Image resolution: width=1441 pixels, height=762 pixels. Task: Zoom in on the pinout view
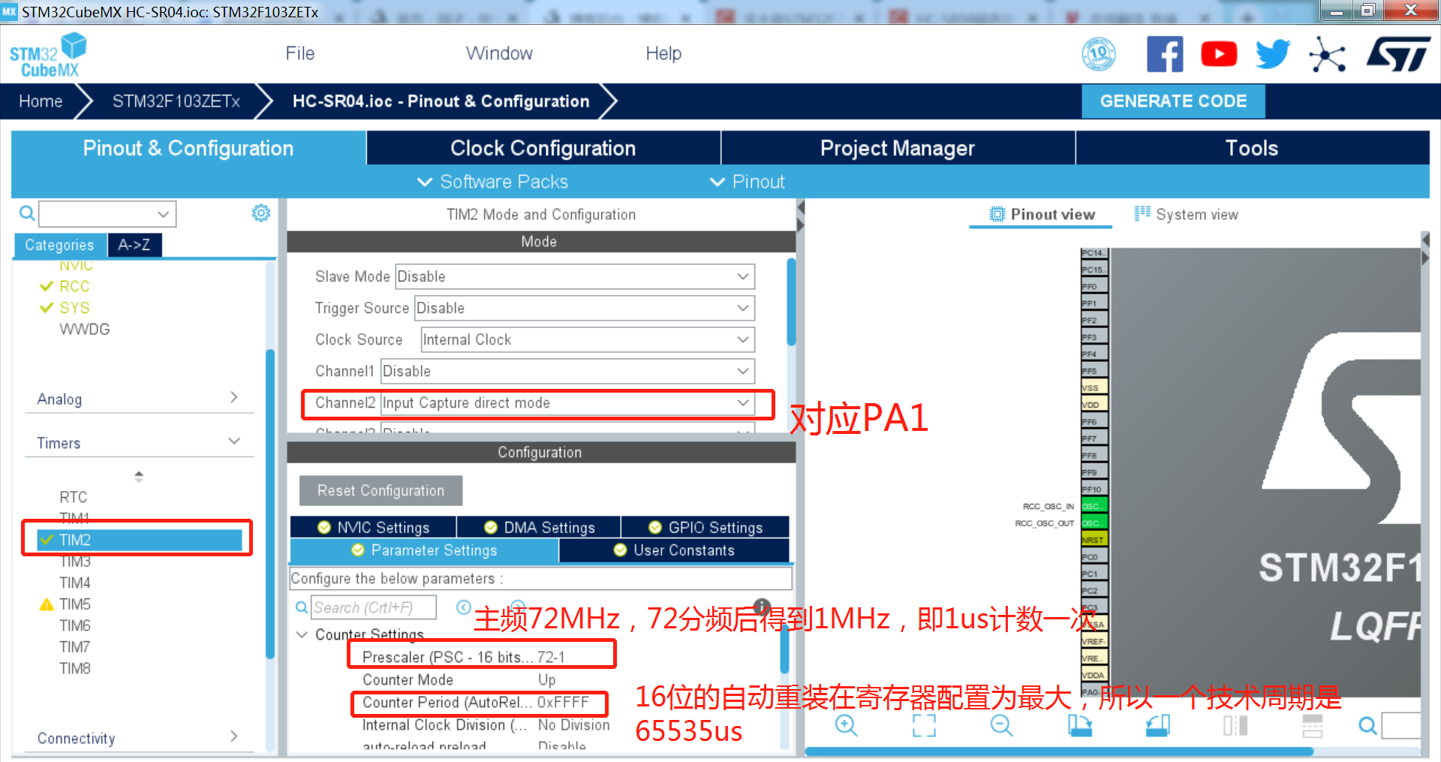pyautogui.click(x=847, y=725)
